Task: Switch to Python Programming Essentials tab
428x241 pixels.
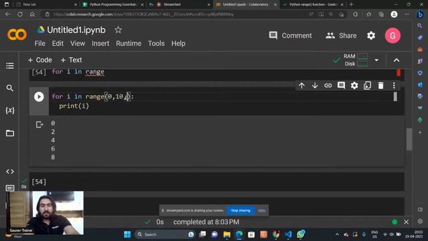Action: (113, 5)
